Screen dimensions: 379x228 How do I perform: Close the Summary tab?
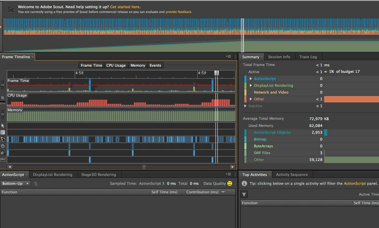tap(262, 57)
